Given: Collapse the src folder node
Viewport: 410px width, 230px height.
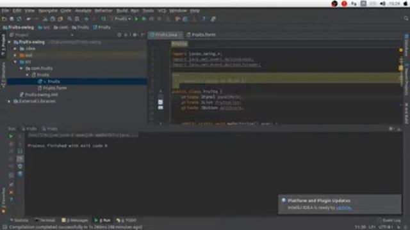Looking at the screenshot, I should pyautogui.click(x=15, y=62).
